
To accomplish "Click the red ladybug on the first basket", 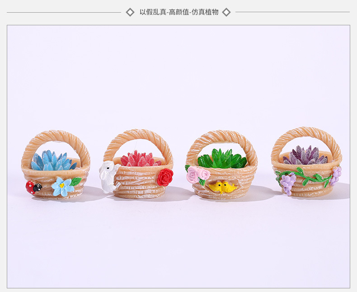I will point(34,187).
